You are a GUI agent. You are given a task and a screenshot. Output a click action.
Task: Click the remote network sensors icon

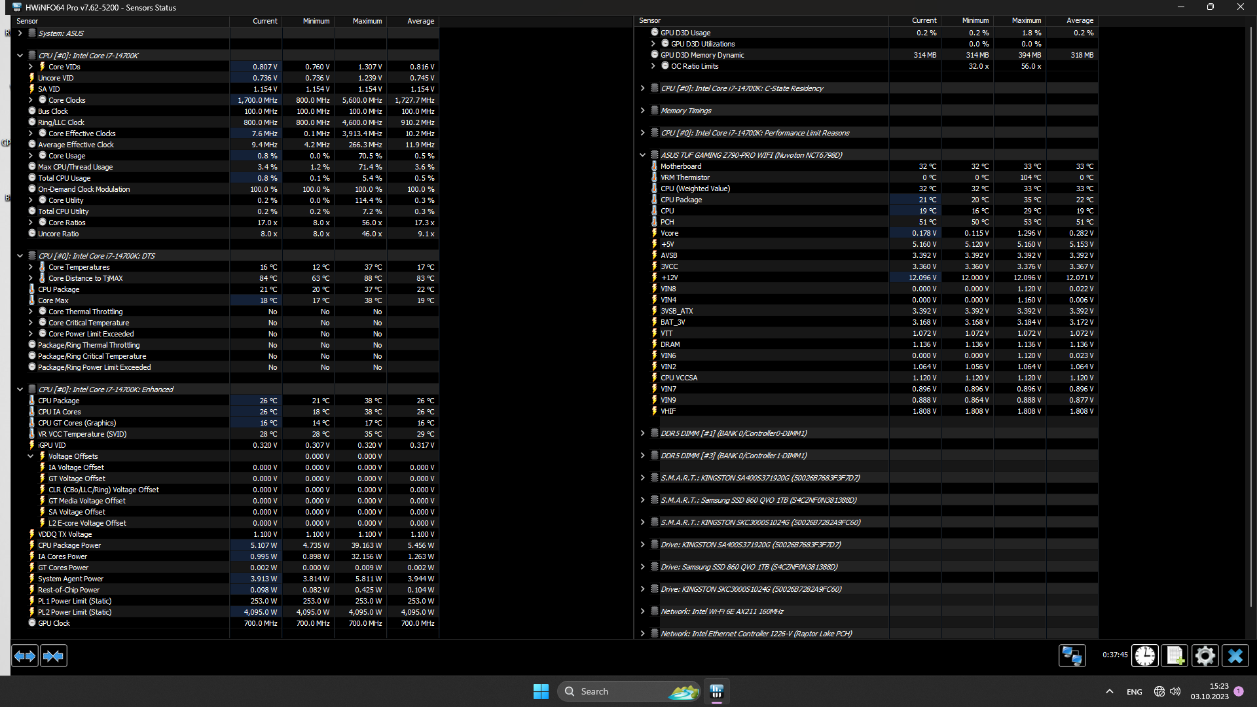tap(1072, 655)
